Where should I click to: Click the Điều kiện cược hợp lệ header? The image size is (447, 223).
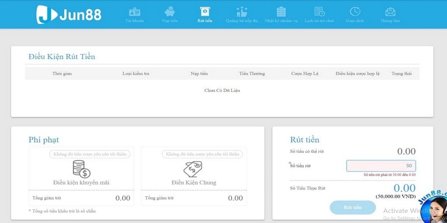coord(358,74)
